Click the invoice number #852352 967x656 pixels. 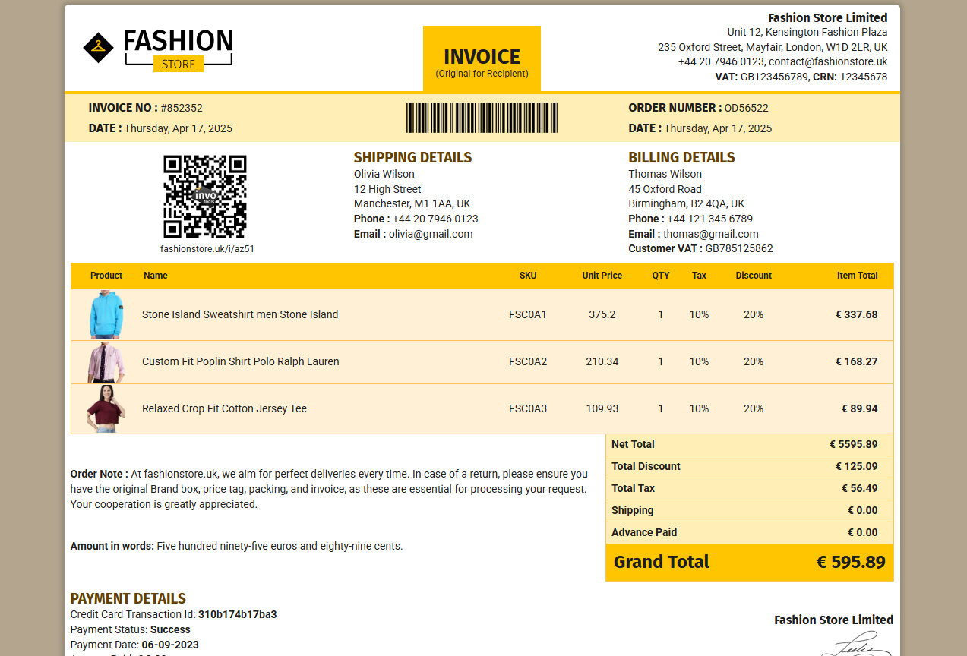click(182, 108)
